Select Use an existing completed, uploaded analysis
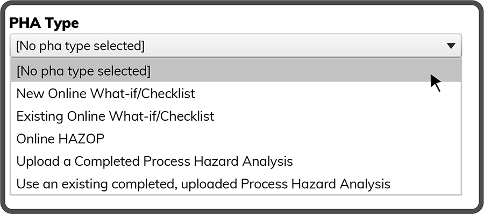Viewport: 484px width, 214px height. pos(236,184)
